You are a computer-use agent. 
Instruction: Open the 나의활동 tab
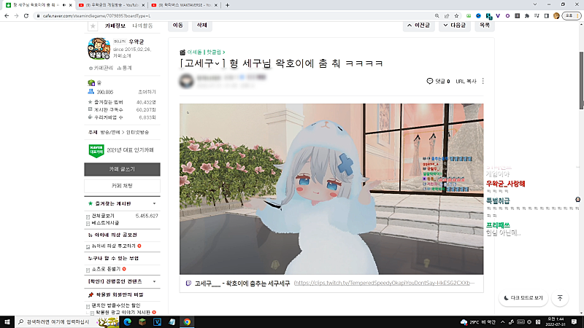pyautogui.click(x=142, y=26)
